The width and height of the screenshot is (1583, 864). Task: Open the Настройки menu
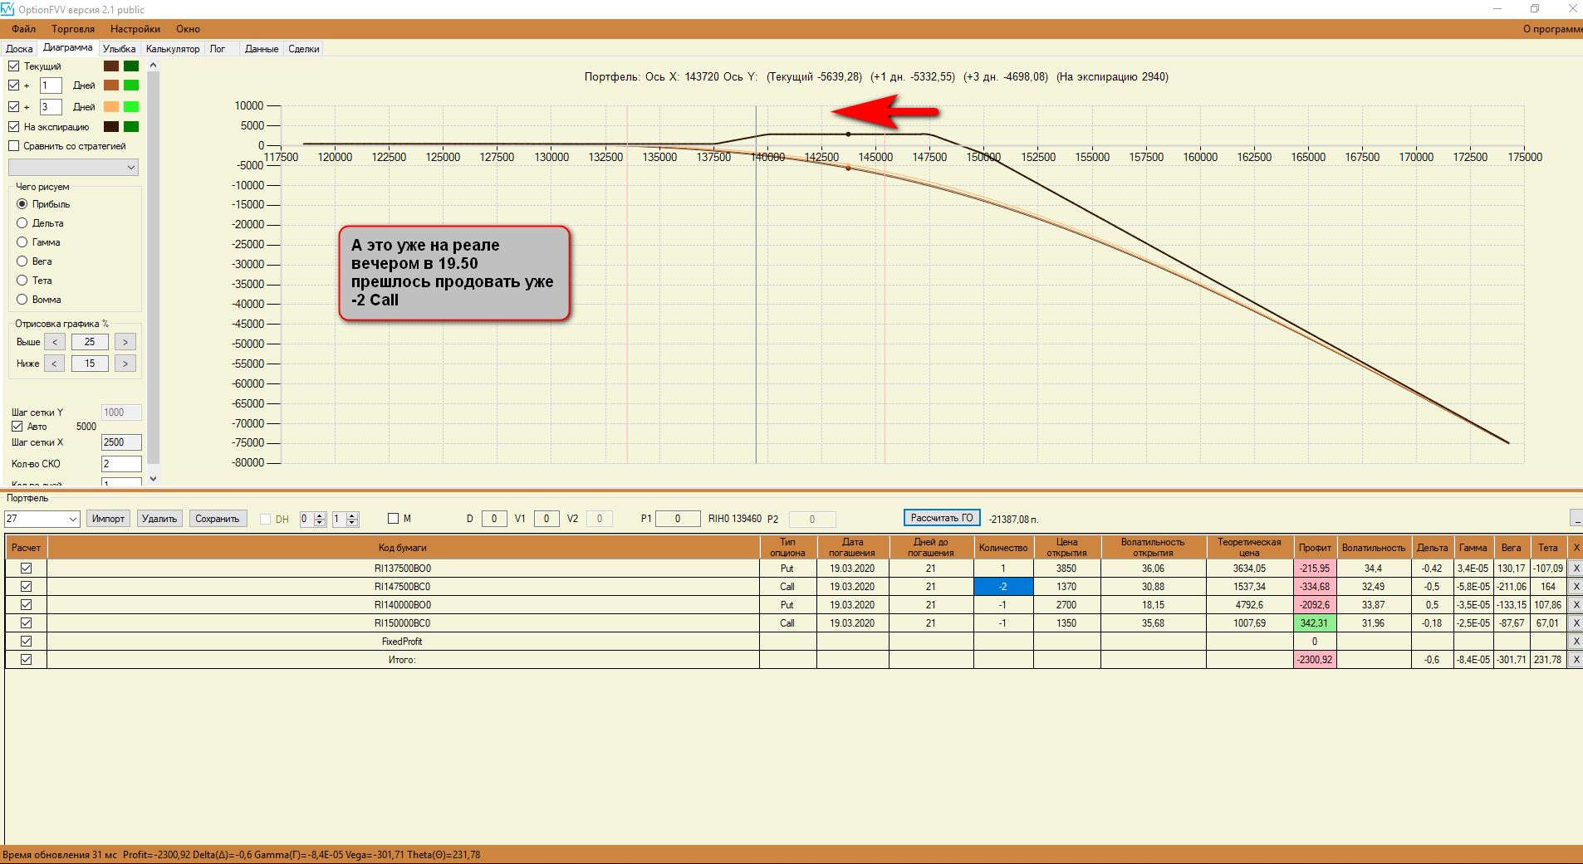tap(135, 29)
